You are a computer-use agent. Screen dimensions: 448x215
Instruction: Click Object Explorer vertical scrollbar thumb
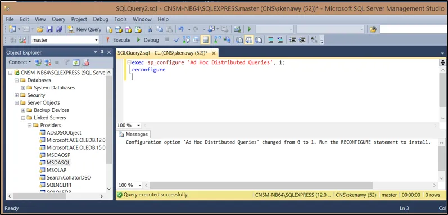click(x=108, y=120)
